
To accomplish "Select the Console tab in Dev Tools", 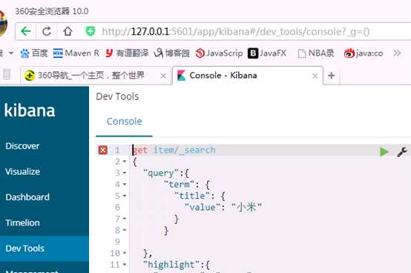I will pos(124,122).
